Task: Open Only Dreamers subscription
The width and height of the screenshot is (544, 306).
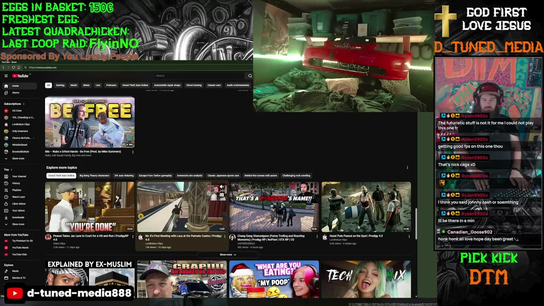Action: click(x=20, y=131)
